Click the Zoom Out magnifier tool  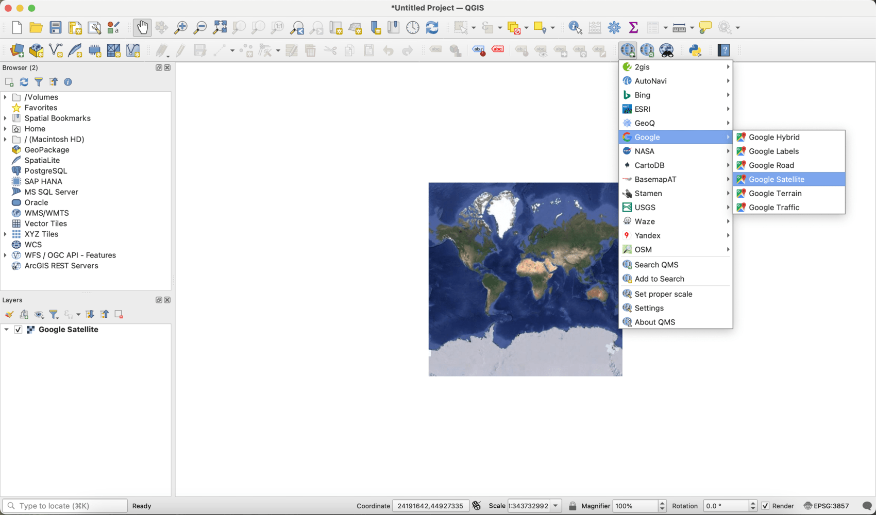(x=200, y=28)
